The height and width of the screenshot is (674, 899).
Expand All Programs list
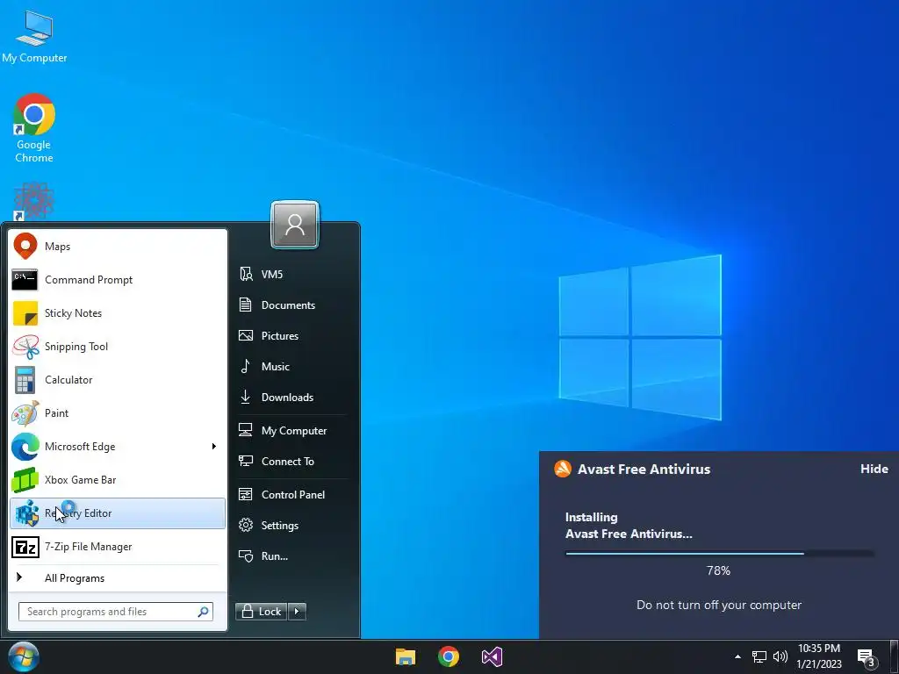118,577
